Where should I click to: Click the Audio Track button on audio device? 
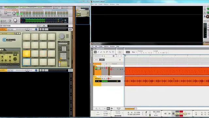(70, 70)
